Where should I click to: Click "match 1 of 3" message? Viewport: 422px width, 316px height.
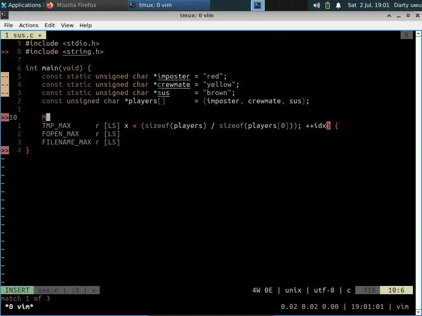tap(25, 299)
